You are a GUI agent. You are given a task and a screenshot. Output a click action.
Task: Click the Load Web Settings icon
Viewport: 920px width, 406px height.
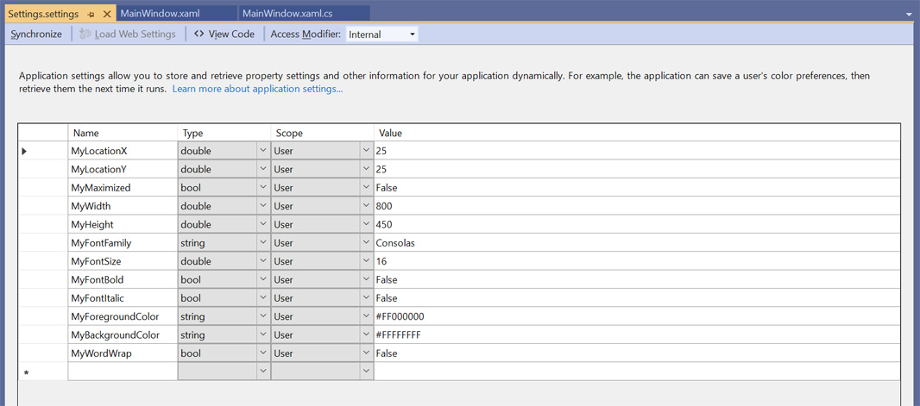pyautogui.click(x=85, y=34)
